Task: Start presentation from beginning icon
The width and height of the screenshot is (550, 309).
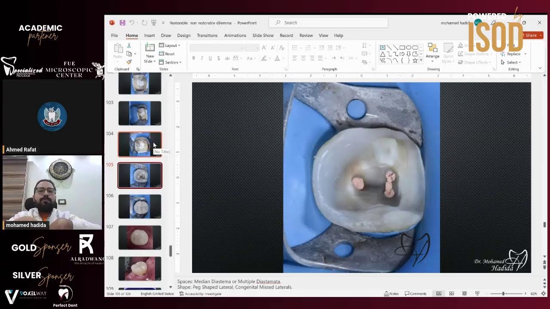Action: (x=154, y=23)
